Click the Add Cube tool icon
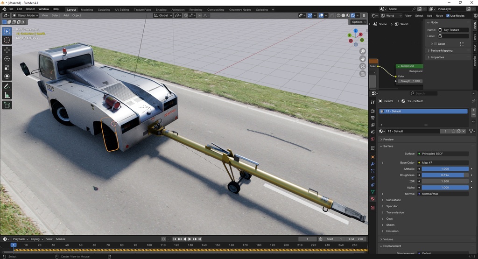The image size is (478, 259). click(7, 105)
